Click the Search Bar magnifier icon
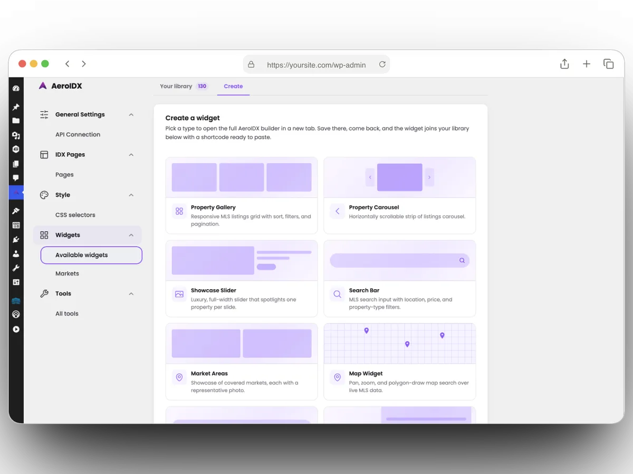 point(338,294)
